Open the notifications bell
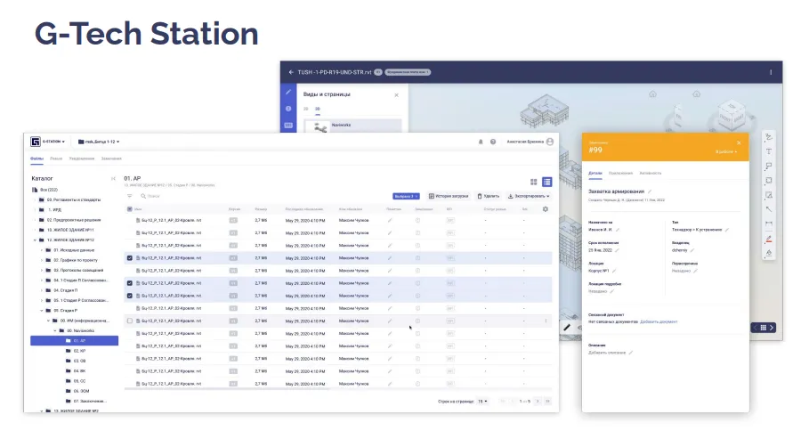 (481, 142)
